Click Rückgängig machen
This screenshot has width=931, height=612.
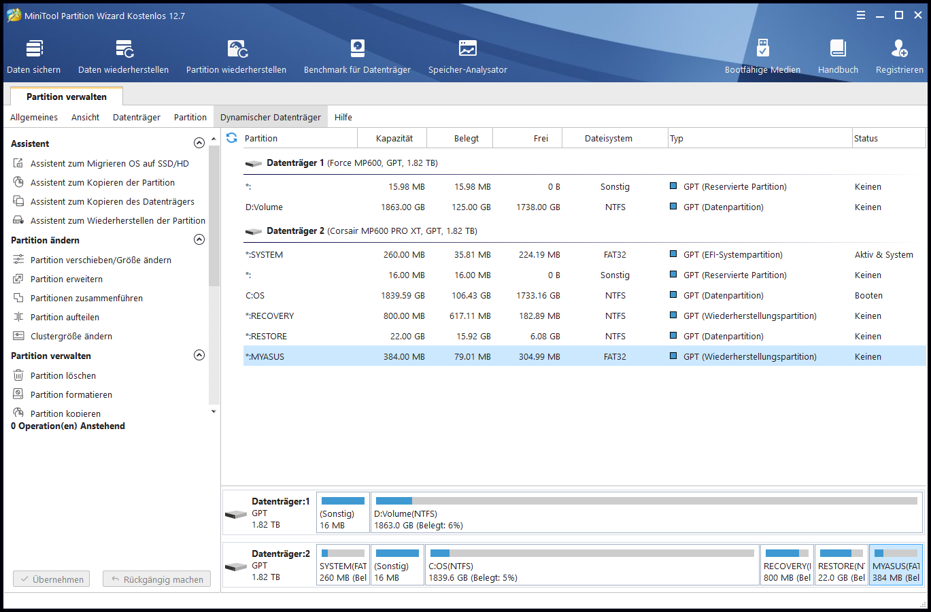click(x=156, y=579)
